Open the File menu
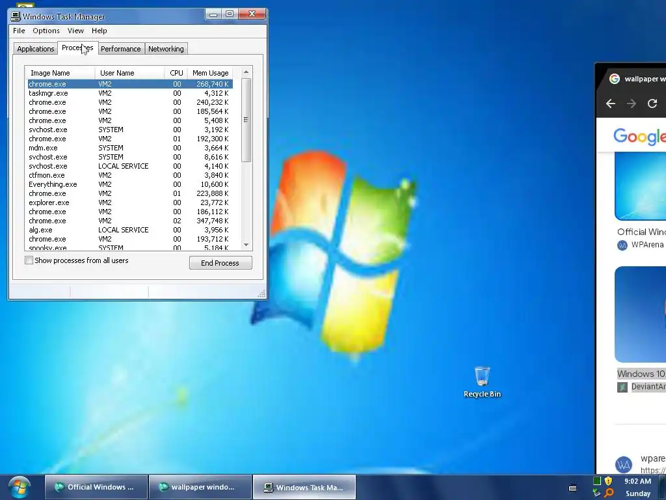 (x=19, y=31)
